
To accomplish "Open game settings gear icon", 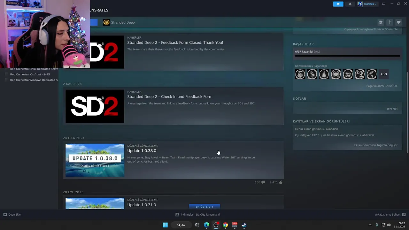I will tap(381, 22).
